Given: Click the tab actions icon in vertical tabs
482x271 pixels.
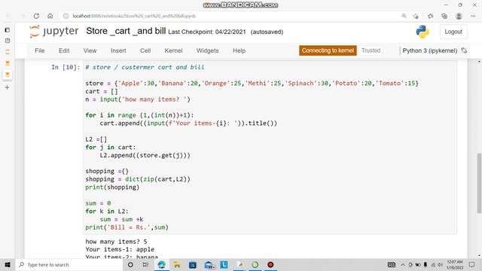Looking at the screenshot, I should [x=8, y=30].
